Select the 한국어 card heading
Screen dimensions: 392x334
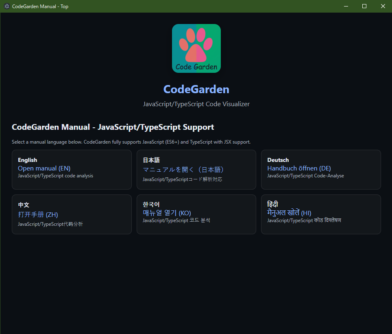pos(151,204)
